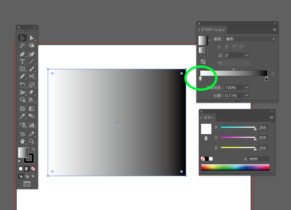Expand the gradient angle dropdown
Image resolution: width=291 pixels, height=210 pixels.
(x=246, y=55)
